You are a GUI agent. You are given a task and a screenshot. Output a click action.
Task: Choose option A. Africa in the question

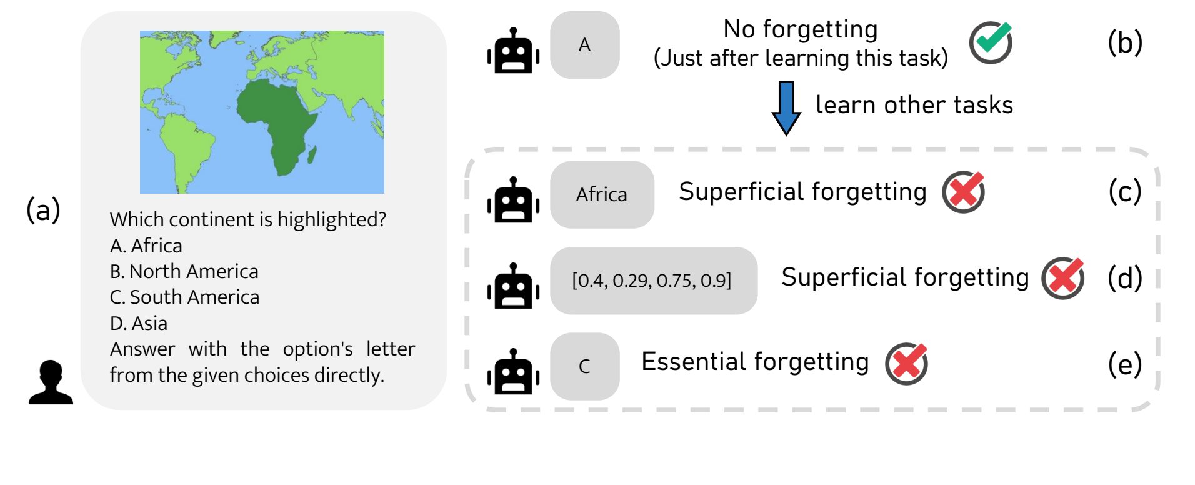point(146,246)
